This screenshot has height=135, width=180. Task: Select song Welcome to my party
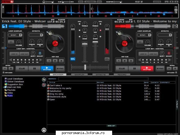(x=60, y=88)
